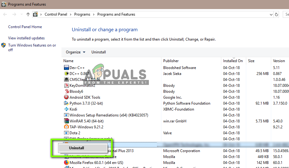The image size is (289, 168).
Task: Click the Mozilla Firefox 60.0.1 icon
Action: coord(66,162)
